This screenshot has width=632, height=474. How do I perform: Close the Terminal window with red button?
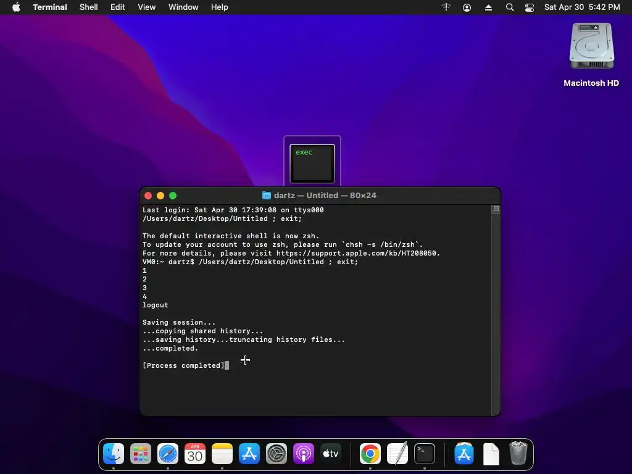click(x=148, y=196)
